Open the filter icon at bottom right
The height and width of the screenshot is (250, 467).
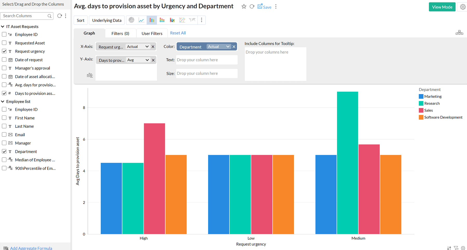coord(456,248)
